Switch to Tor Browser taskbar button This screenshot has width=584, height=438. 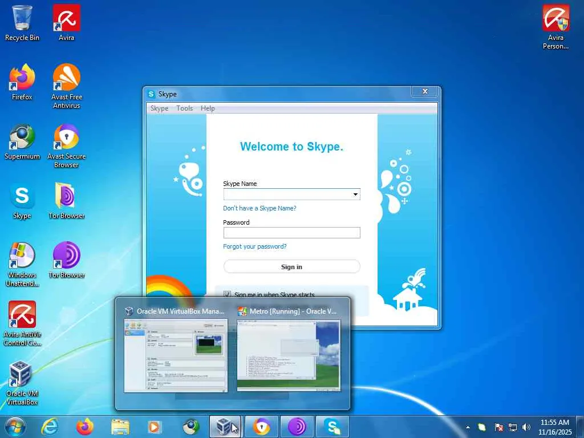pos(297,427)
